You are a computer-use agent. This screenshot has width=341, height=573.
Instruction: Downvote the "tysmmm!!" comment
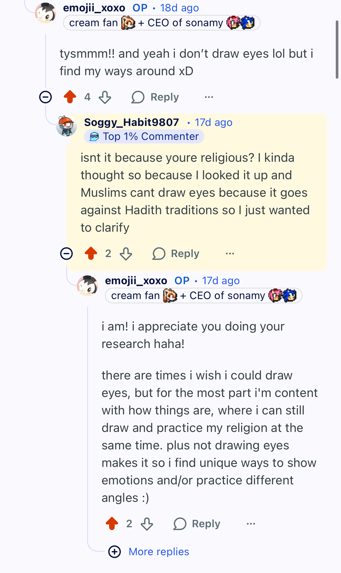(105, 97)
